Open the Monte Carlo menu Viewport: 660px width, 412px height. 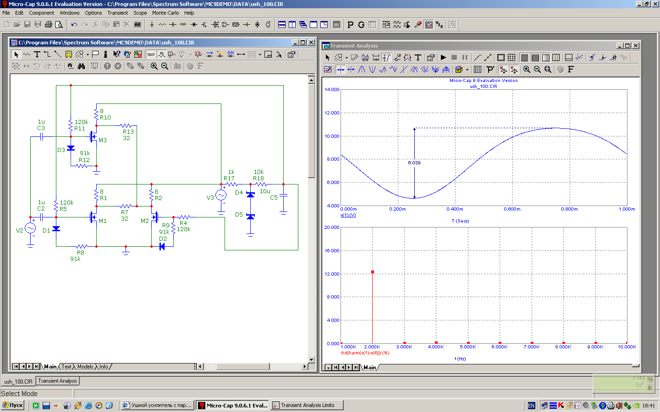coord(165,13)
